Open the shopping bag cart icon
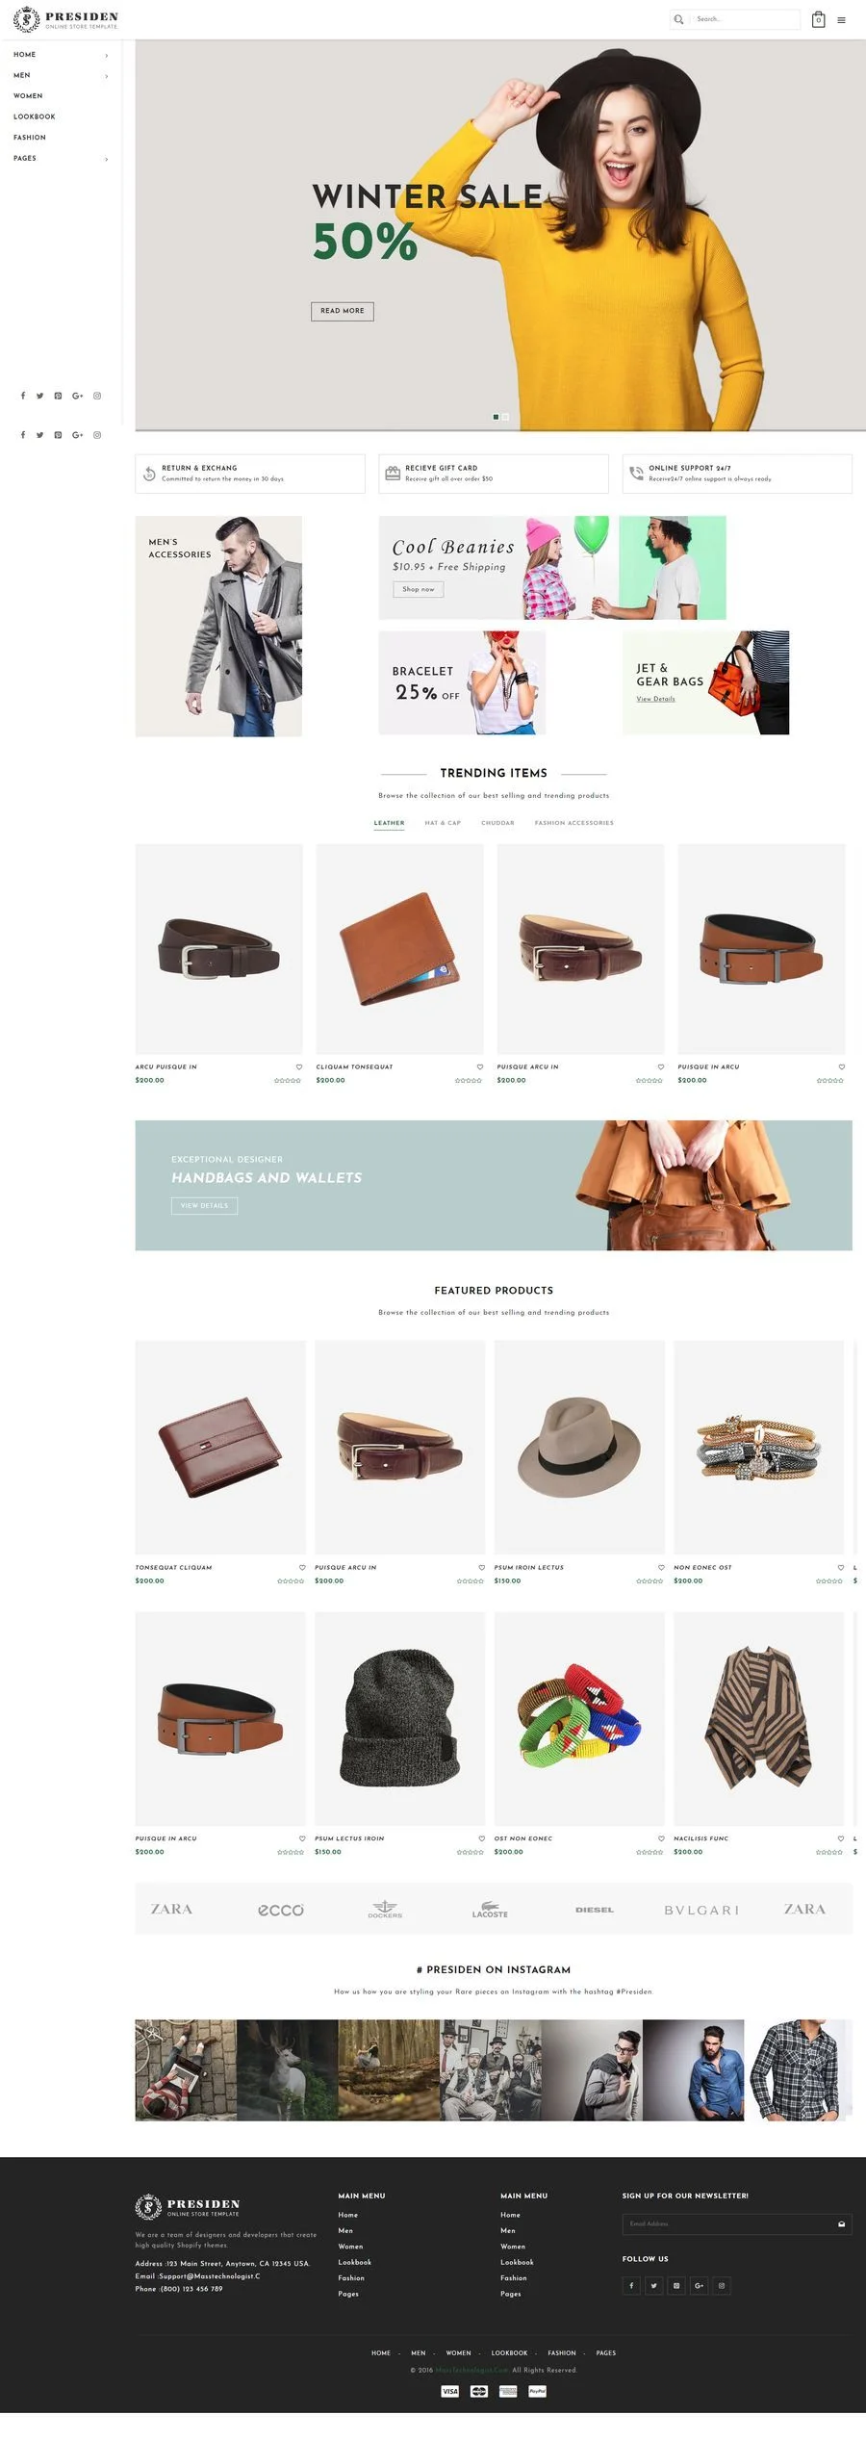This screenshot has width=866, height=2440. pyautogui.click(x=818, y=19)
